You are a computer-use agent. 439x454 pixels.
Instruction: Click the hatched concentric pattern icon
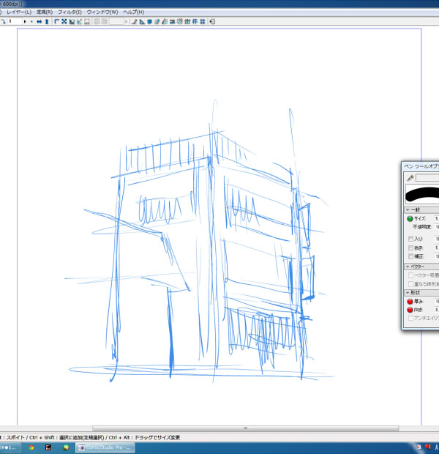(x=180, y=21)
